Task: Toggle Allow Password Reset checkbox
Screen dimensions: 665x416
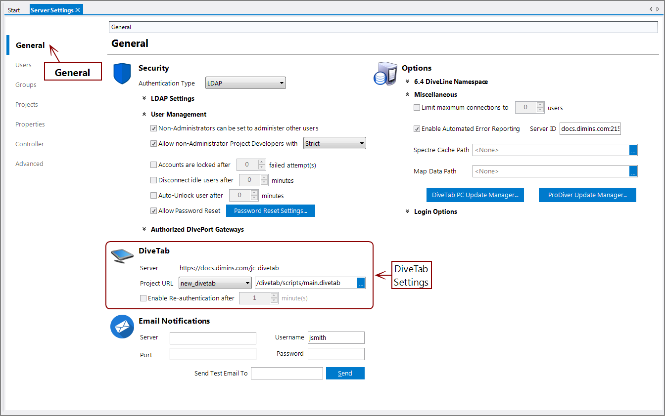Action: point(154,211)
